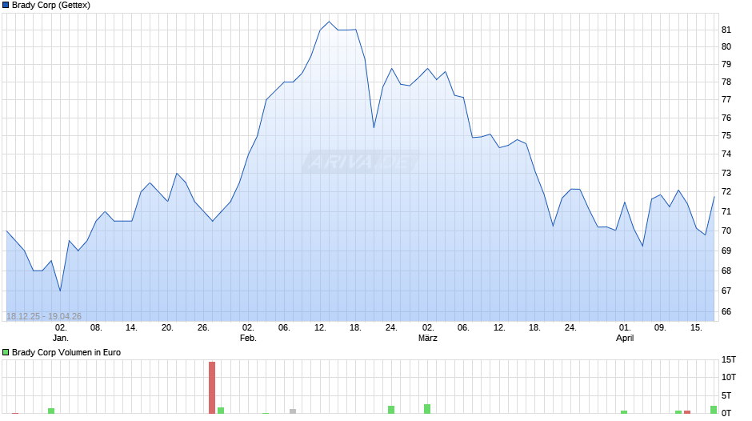Click the green volume bar on 24 February
Screen dimensions: 752x421
[x=391, y=410]
